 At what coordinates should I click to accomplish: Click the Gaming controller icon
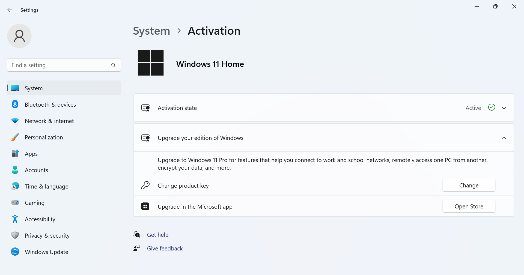pos(15,202)
